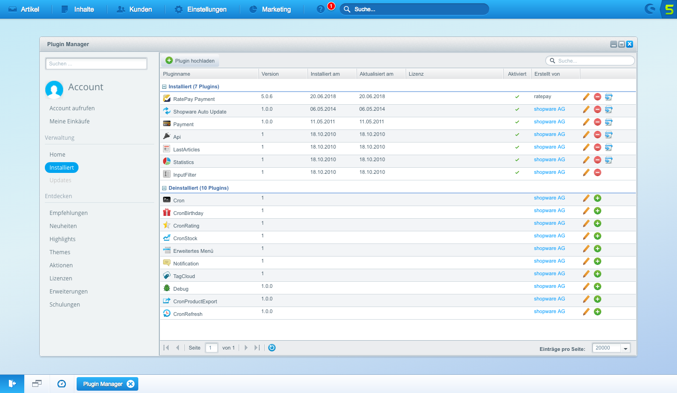This screenshot has width=677, height=393.
Task: Open the Einträge pro Seite dropdown
Action: tap(626, 348)
